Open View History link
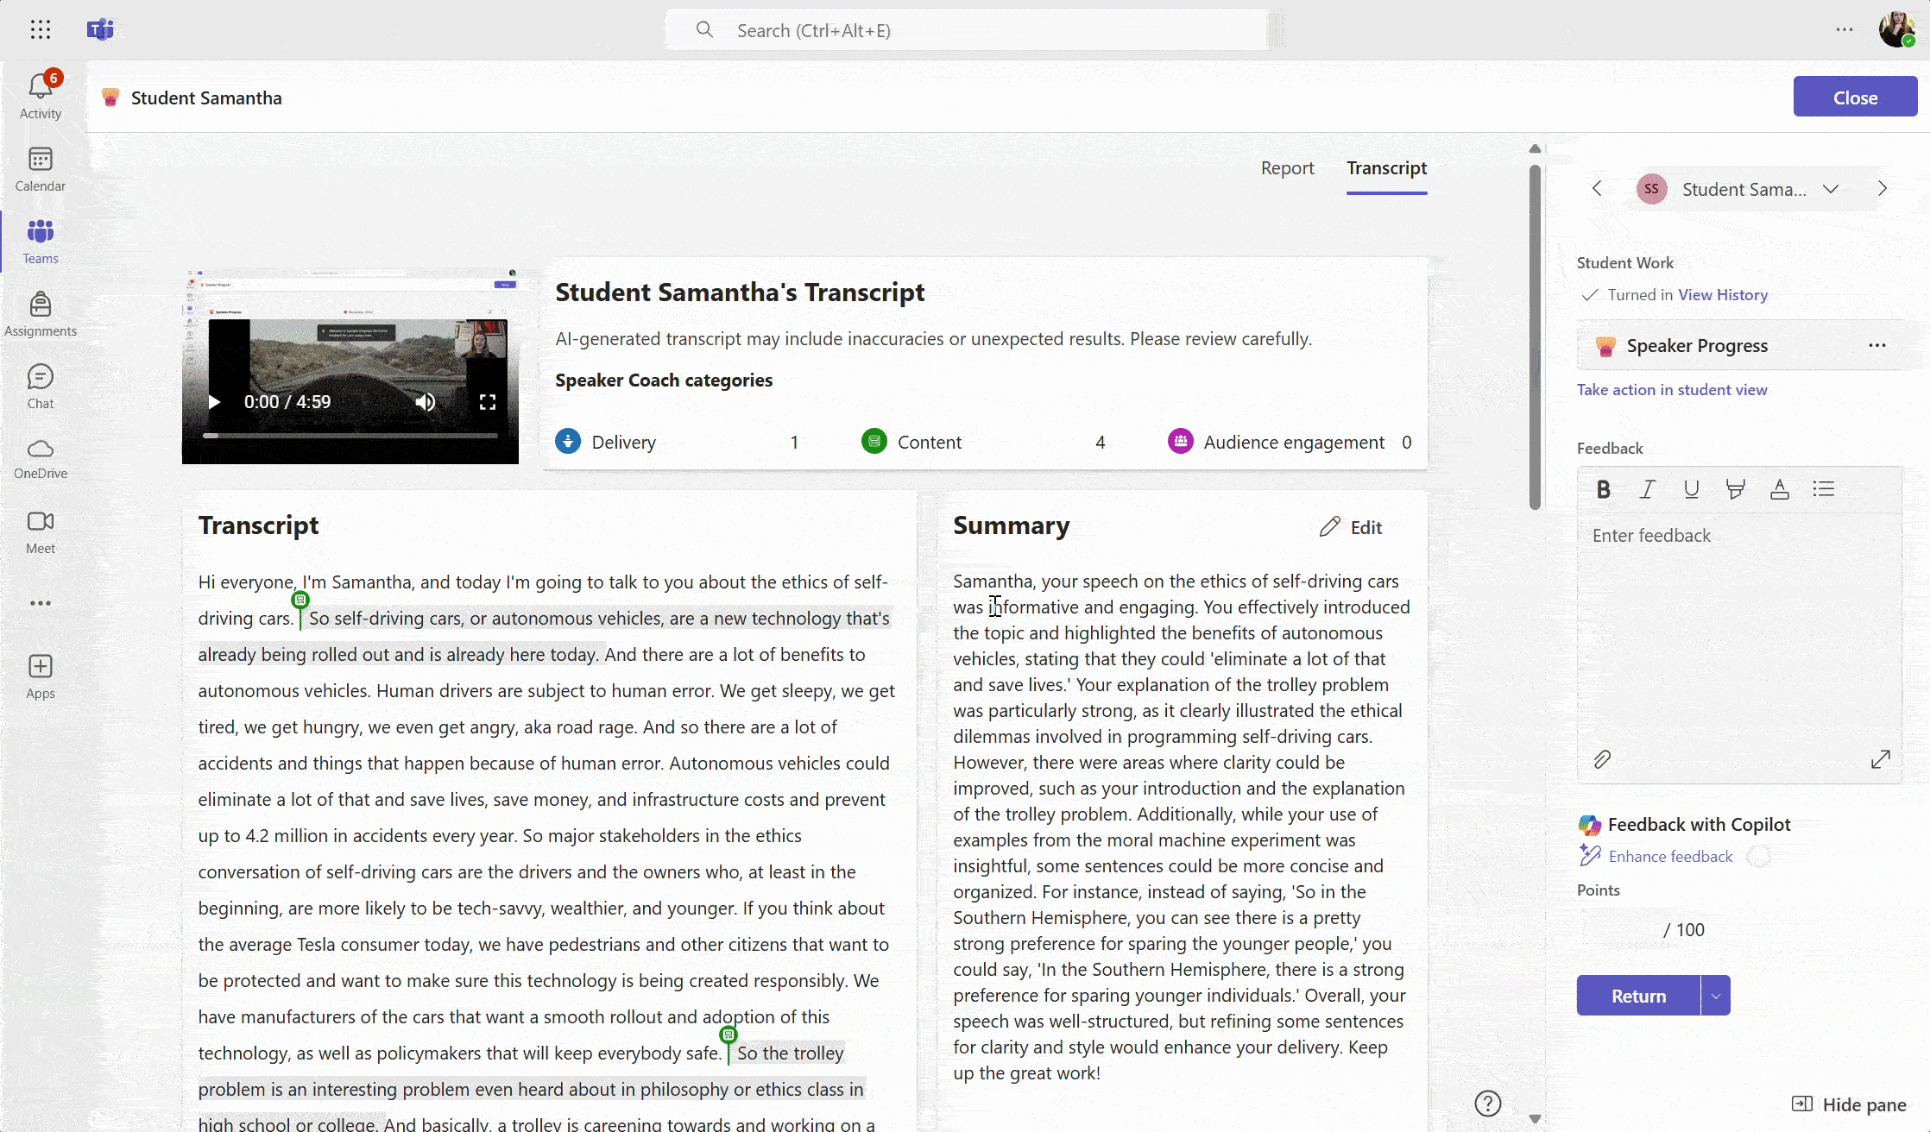This screenshot has height=1132, width=1930. pos(1722,295)
